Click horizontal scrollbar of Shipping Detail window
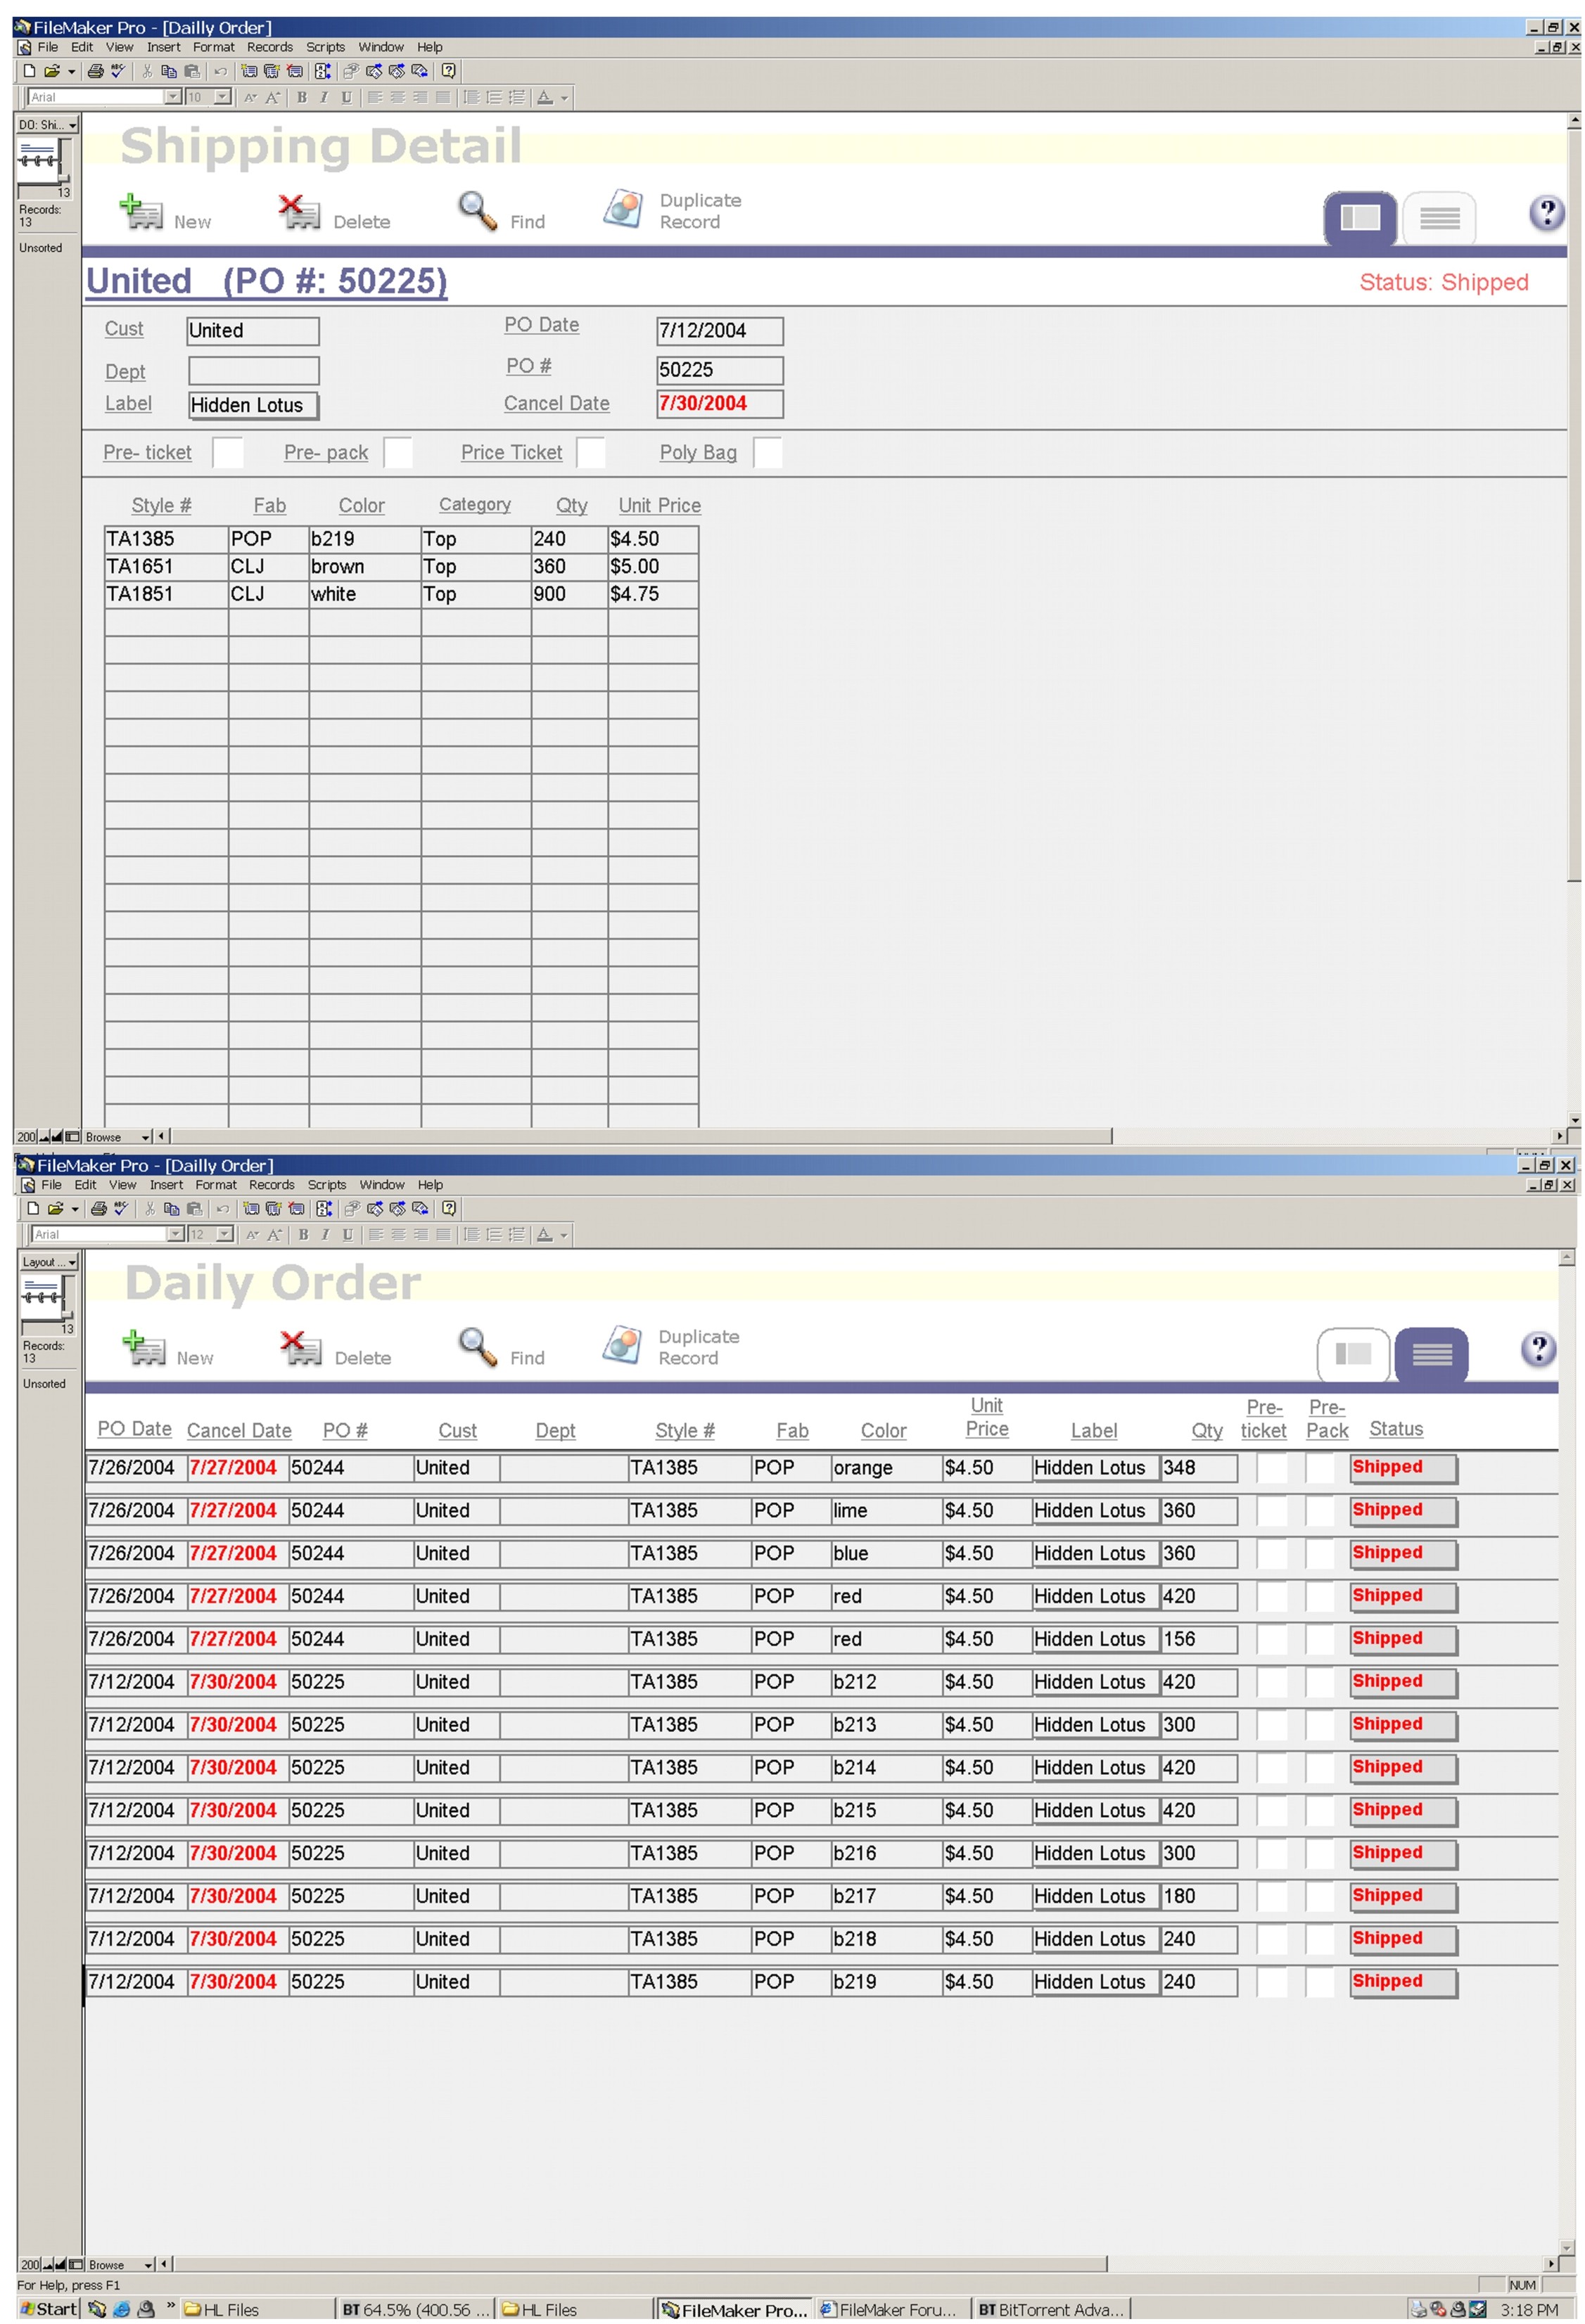The height and width of the screenshot is (2324, 1585). [x=642, y=1137]
